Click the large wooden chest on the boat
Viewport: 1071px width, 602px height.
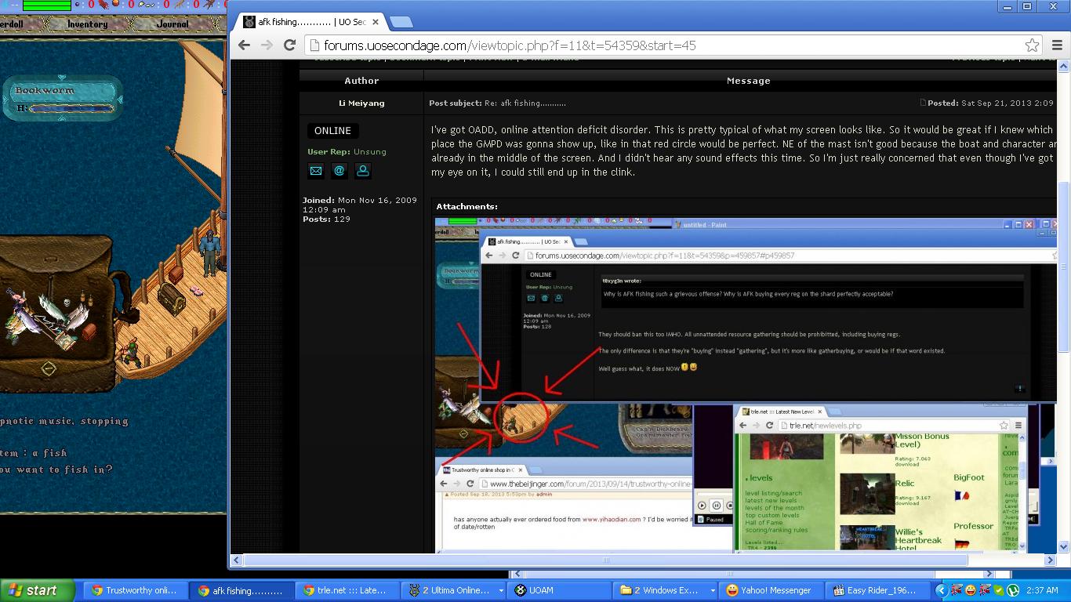point(171,296)
